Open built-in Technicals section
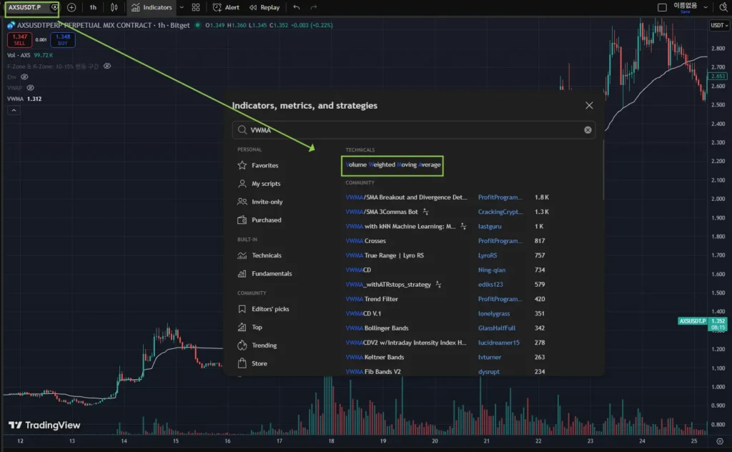 (x=259, y=255)
